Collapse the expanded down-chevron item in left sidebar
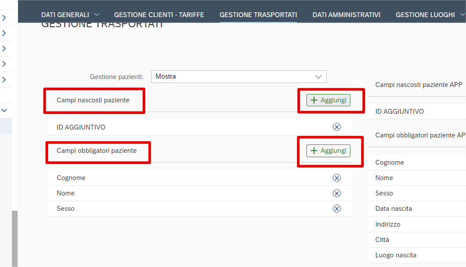This screenshot has width=466, height=267. (x=4, y=111)
